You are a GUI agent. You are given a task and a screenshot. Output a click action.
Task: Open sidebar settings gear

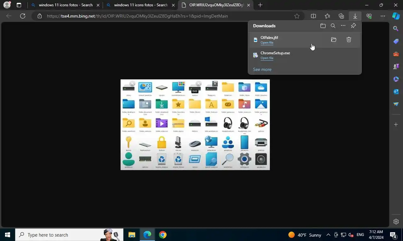click(x=396, y=222)
